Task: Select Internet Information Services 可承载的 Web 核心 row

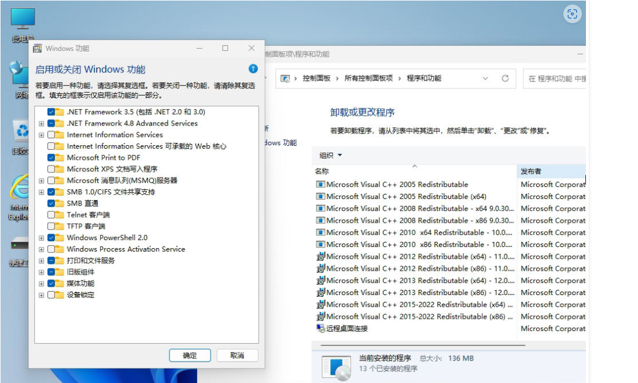Action: point(146,146)
